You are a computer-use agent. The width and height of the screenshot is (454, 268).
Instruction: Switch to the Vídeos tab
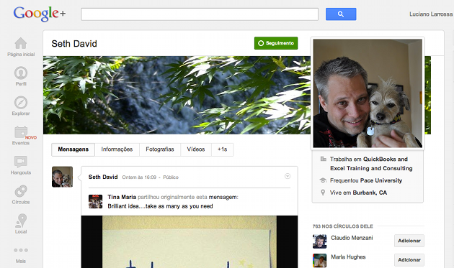(196, 149)
